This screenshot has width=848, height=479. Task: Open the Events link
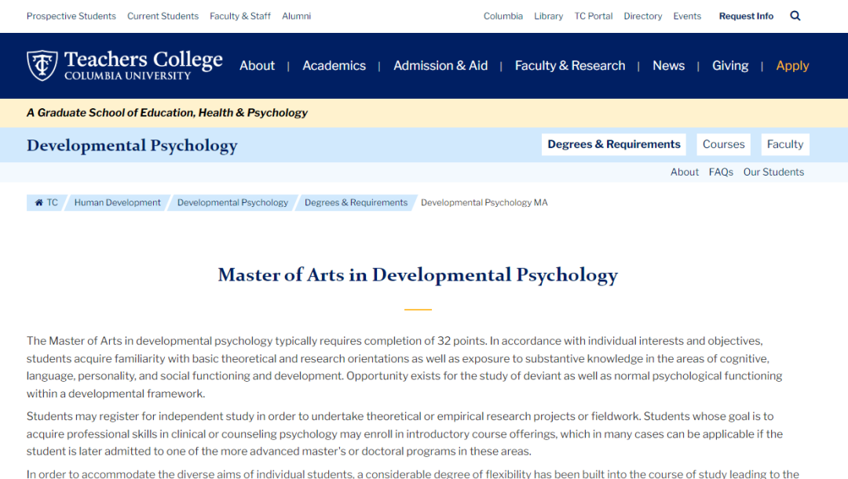coord(687,16)
